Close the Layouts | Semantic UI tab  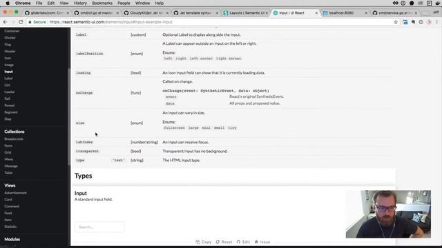click(x=267, y=13)
